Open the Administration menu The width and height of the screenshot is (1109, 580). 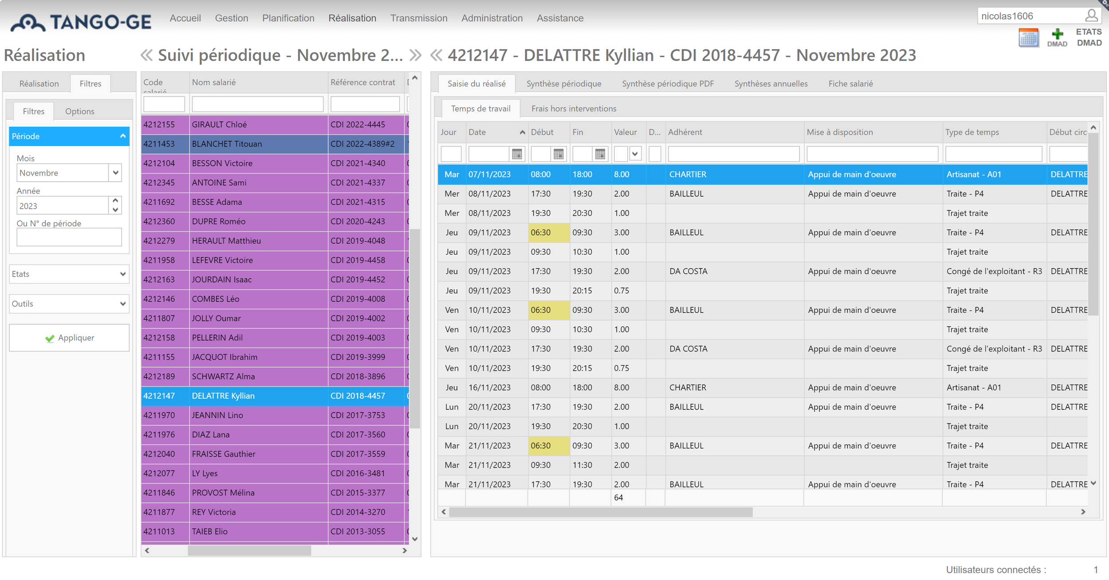click(492, 18)
